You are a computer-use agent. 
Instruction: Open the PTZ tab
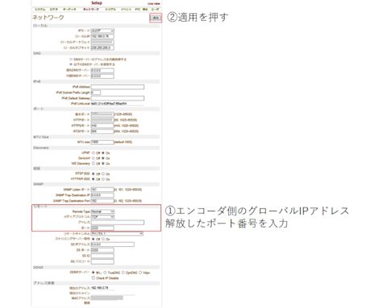(x=137, y=10)
